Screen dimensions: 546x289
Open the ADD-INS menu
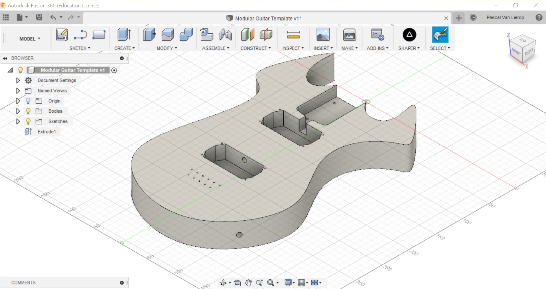[x=377, y=48]
